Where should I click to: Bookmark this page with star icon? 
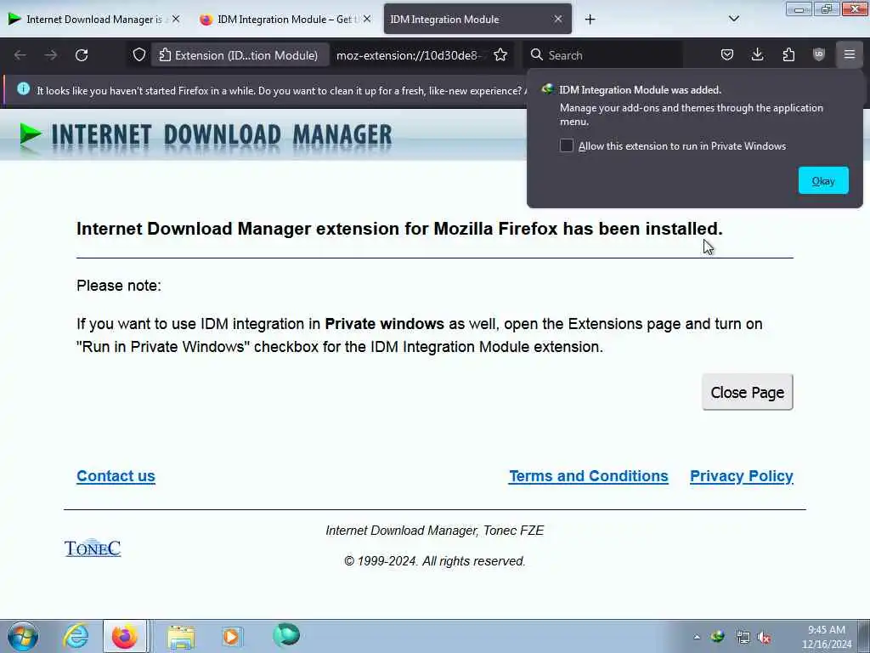pos(500,55)
